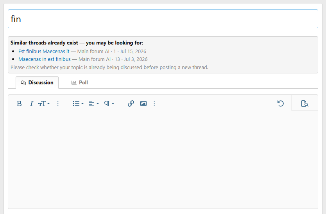Click the Poll tab chart icon
The height and width of the screenshot is (214, 326).
pyautogui.click(x=74, y=83)
